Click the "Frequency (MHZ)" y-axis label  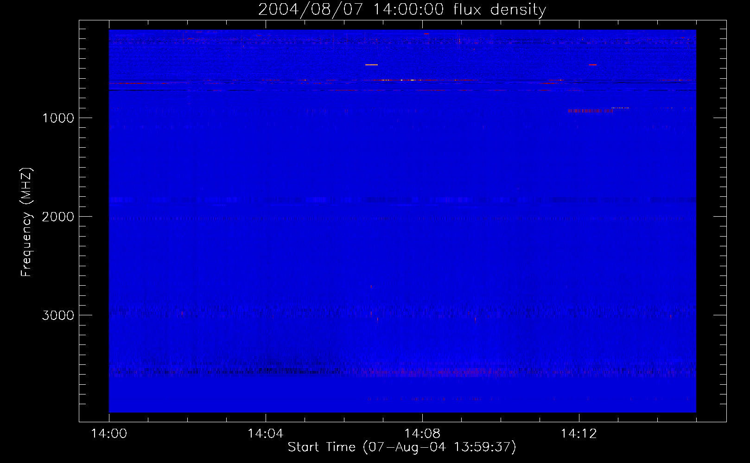coord(26,222)
